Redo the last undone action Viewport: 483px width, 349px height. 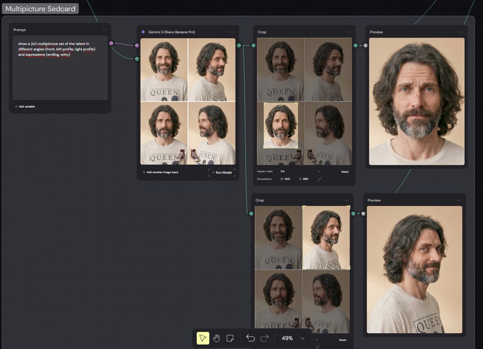[x=264, y=338]
